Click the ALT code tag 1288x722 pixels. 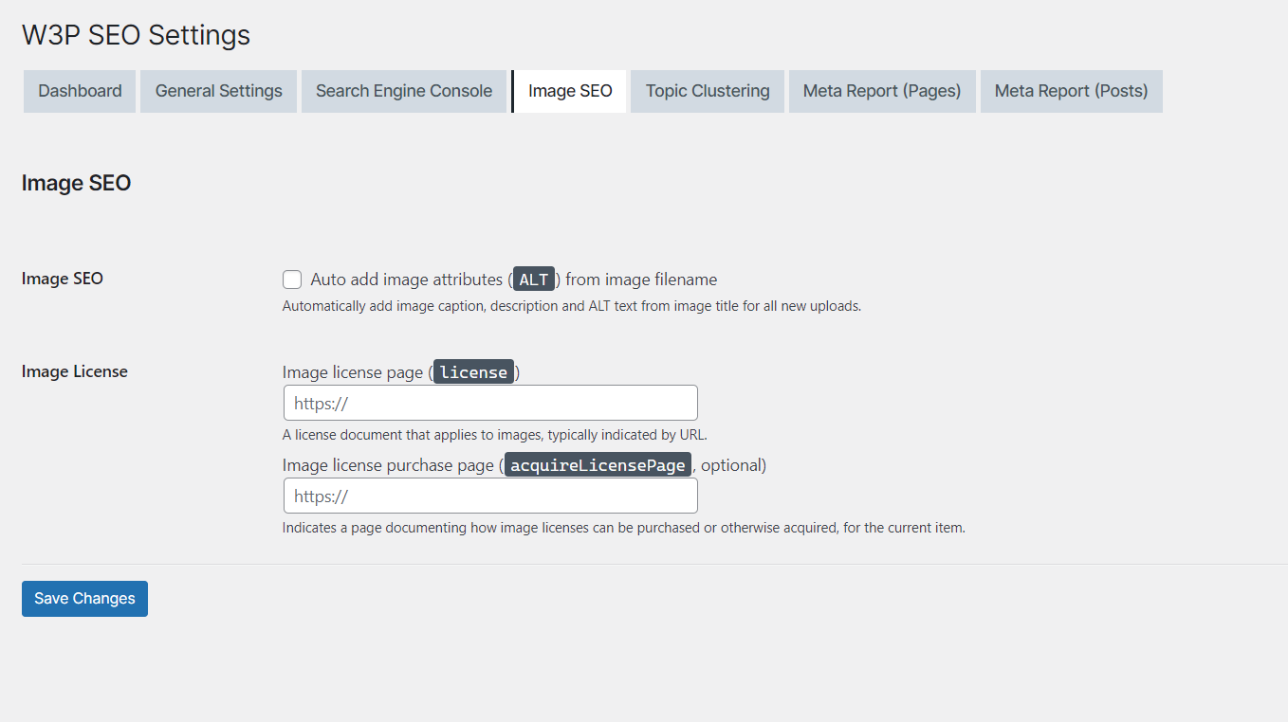[534, 280]
